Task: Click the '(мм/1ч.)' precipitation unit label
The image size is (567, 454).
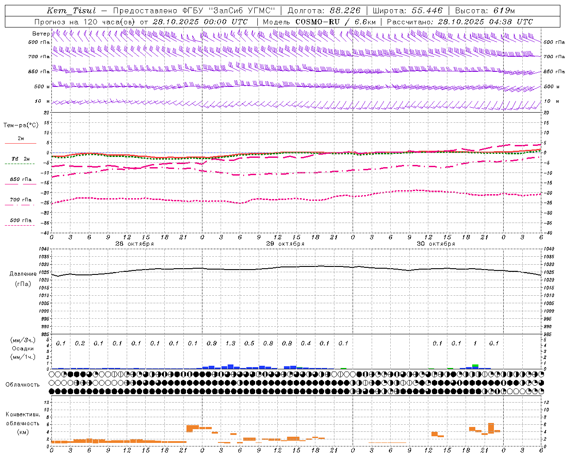Action: (x=23, y=357)
